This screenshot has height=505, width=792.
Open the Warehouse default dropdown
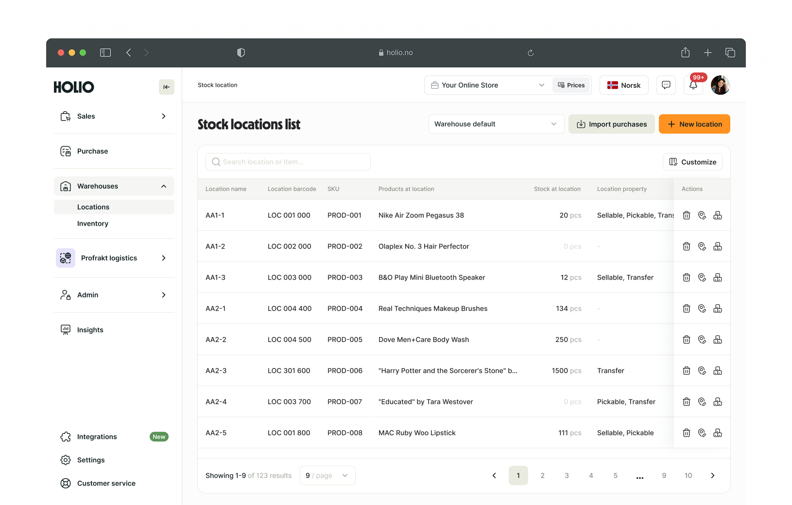click(496, 124)
